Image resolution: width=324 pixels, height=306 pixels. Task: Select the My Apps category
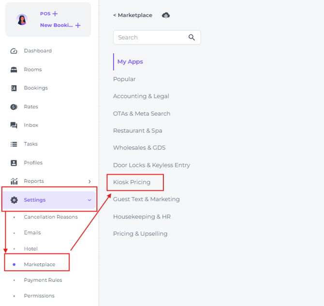click(x=130, y=61)
